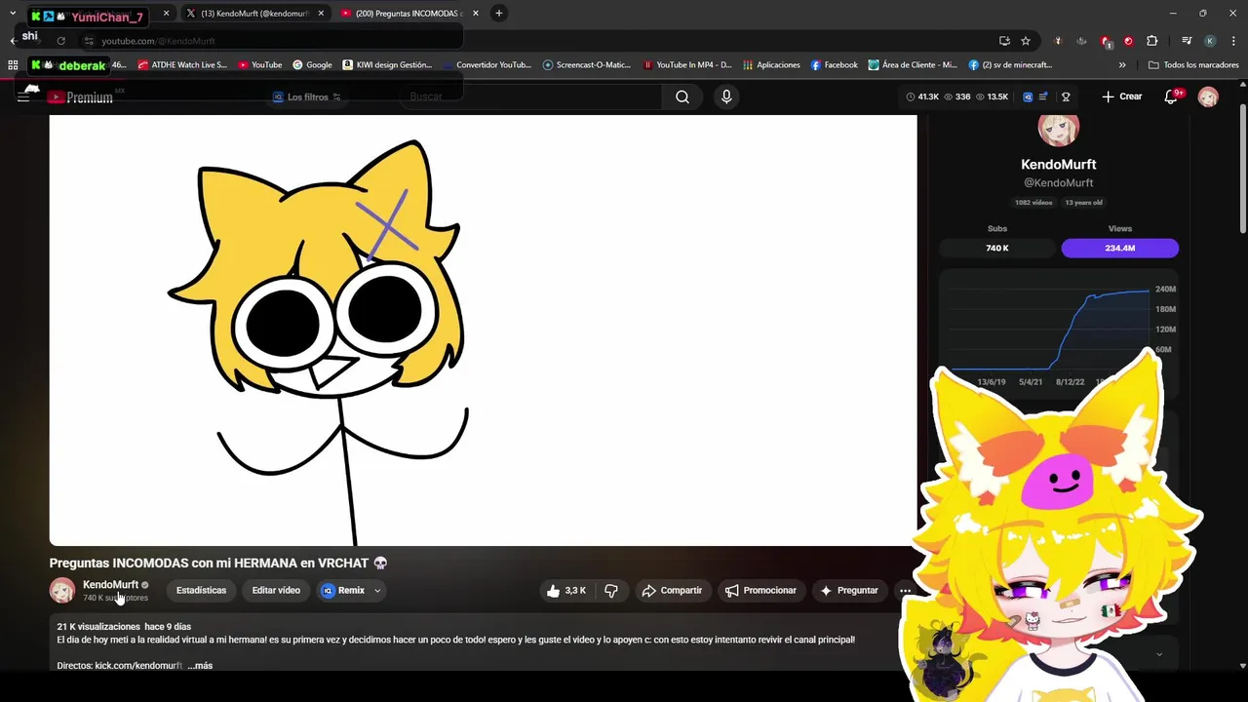Click the Preguntar button

(x=849, y=590)
